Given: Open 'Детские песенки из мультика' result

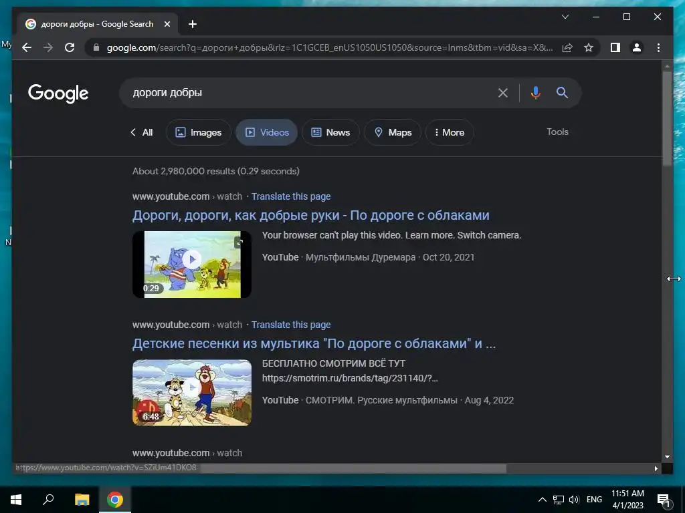Looking at the screenshot, I should (314, 343).
